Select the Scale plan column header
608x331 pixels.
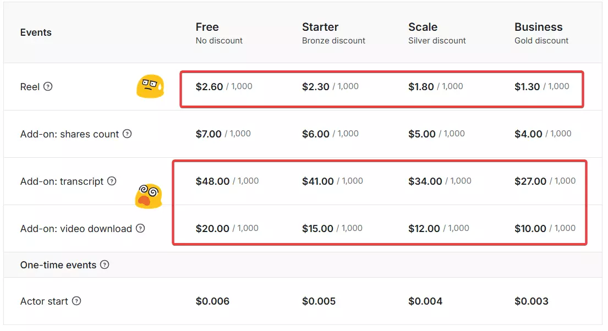click(x=423, y=27)
